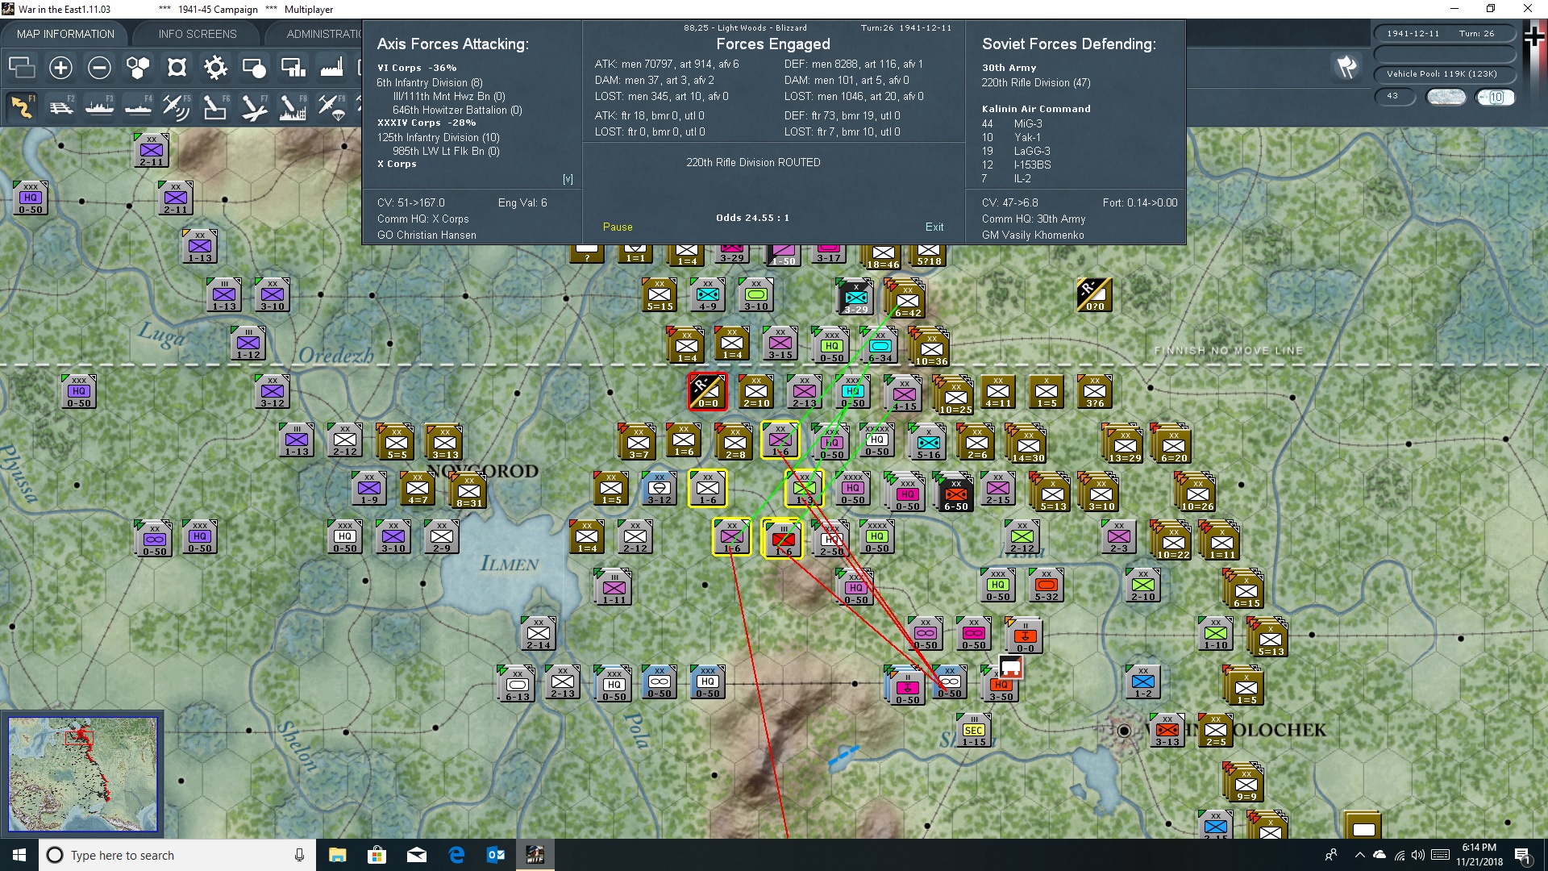Click the Pause link in combat report

coord(618,227)
